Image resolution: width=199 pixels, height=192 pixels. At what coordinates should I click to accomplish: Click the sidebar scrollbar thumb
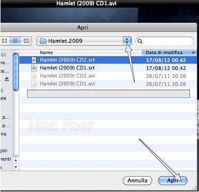(x=16, y=72)
